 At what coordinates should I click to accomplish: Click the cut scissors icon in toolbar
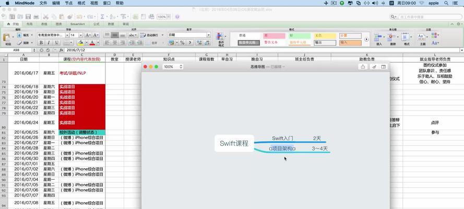coord(45,17)
